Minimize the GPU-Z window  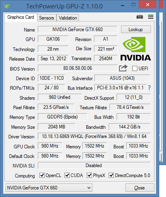point(123,6)
